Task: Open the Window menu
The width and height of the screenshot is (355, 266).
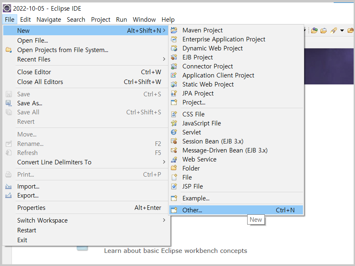Action: click(144, 20)
